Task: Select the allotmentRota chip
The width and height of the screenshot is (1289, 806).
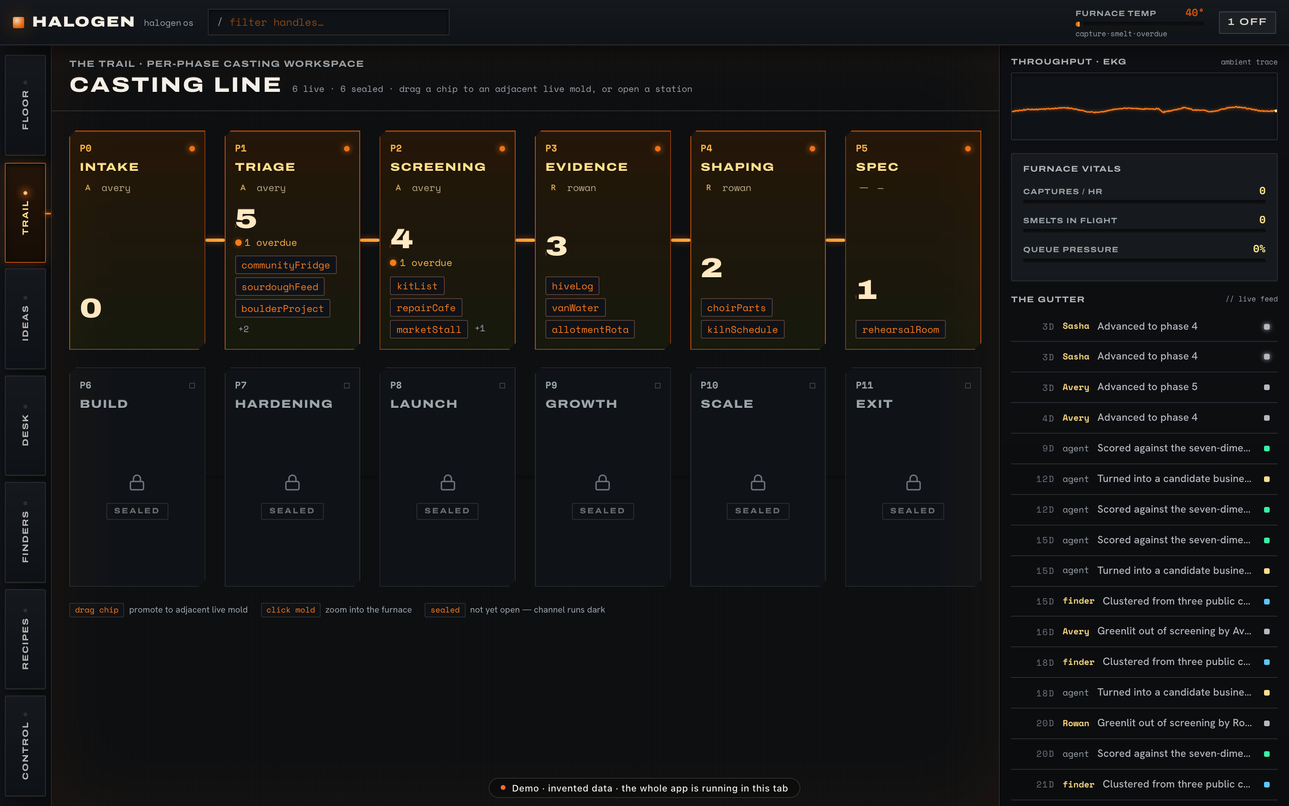Action: tap(590, 329)
